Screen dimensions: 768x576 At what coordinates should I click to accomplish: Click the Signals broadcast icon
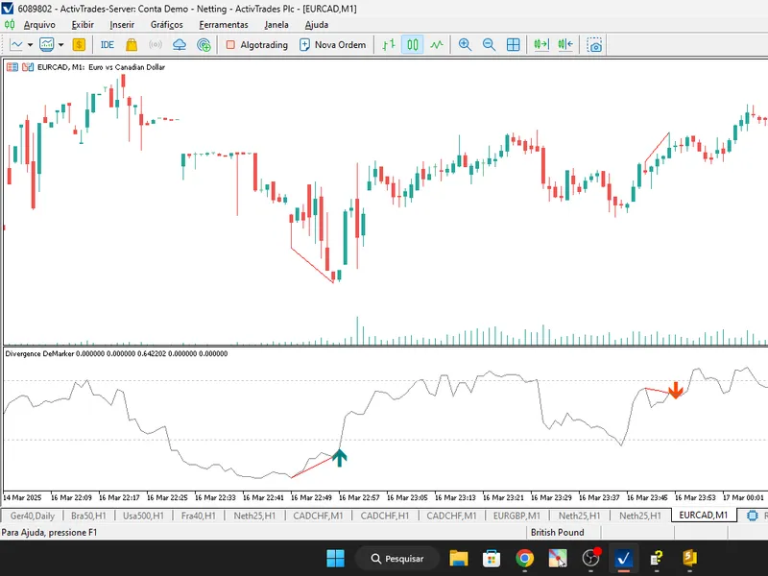click(x=156, y=44)
